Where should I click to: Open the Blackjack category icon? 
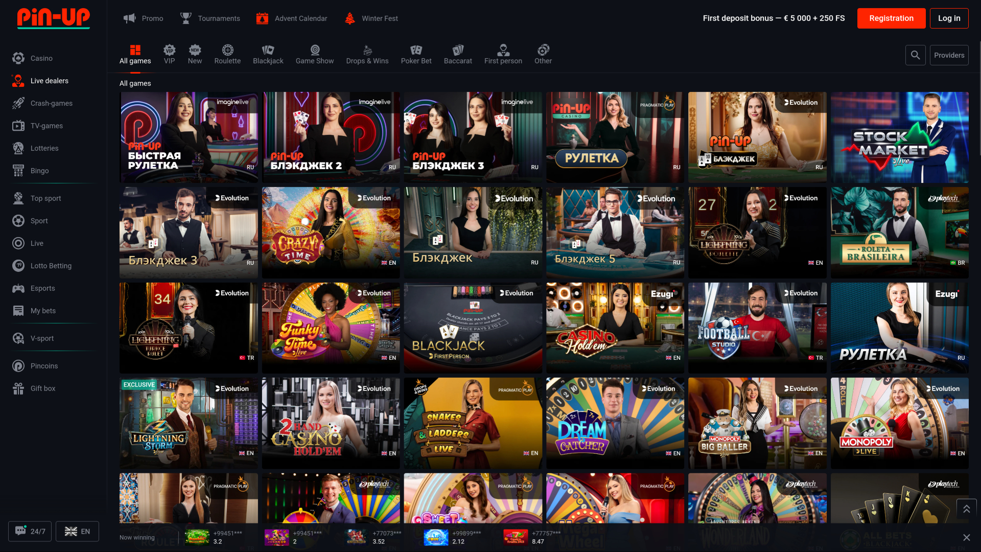(x=268, y=51)
